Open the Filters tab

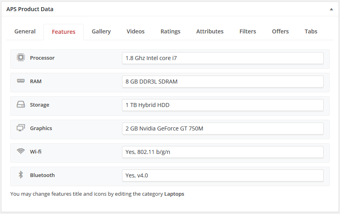coord(248,31)
